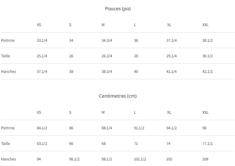Click Hanches row label in centimetres table
This screenshot has width=235, height=166.
[9, 159]
